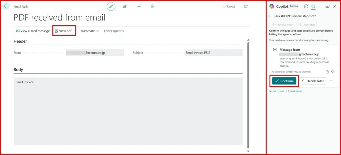Delete the record using trash icon
Viewport: 341px width, 155px height.
153,6
